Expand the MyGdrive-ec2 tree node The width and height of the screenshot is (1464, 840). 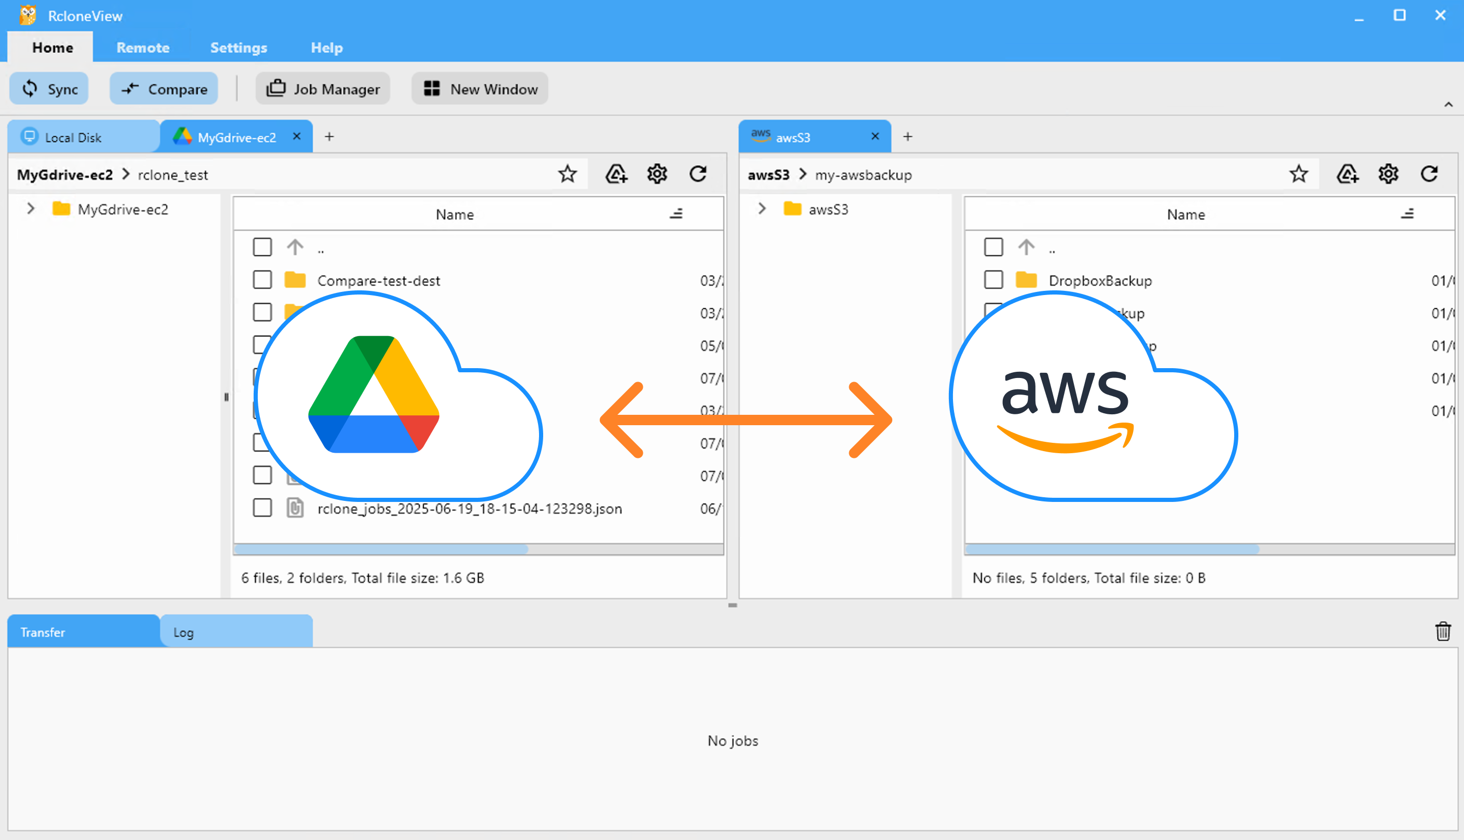coord(30,209)
